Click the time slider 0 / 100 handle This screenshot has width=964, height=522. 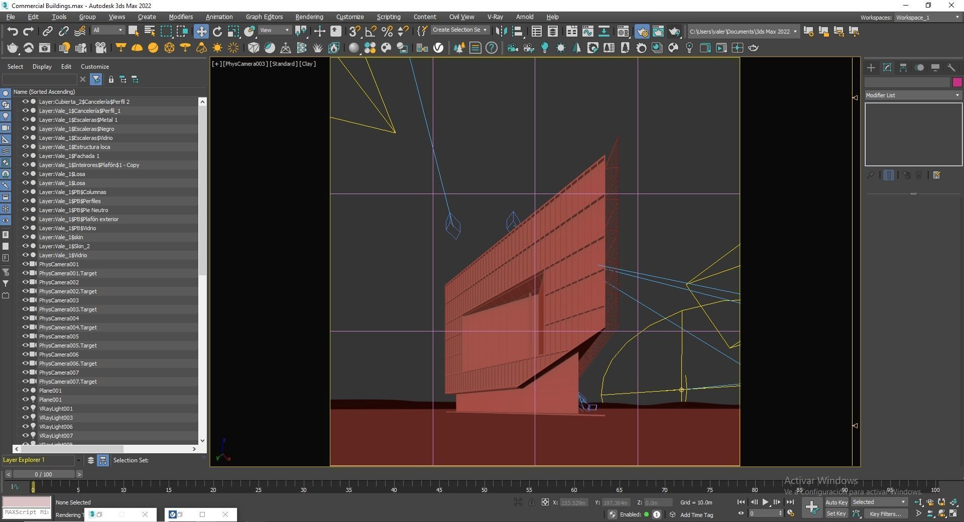coord(44,474)
